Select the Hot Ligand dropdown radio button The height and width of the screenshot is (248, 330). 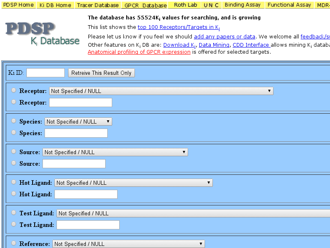coord(14,182)
